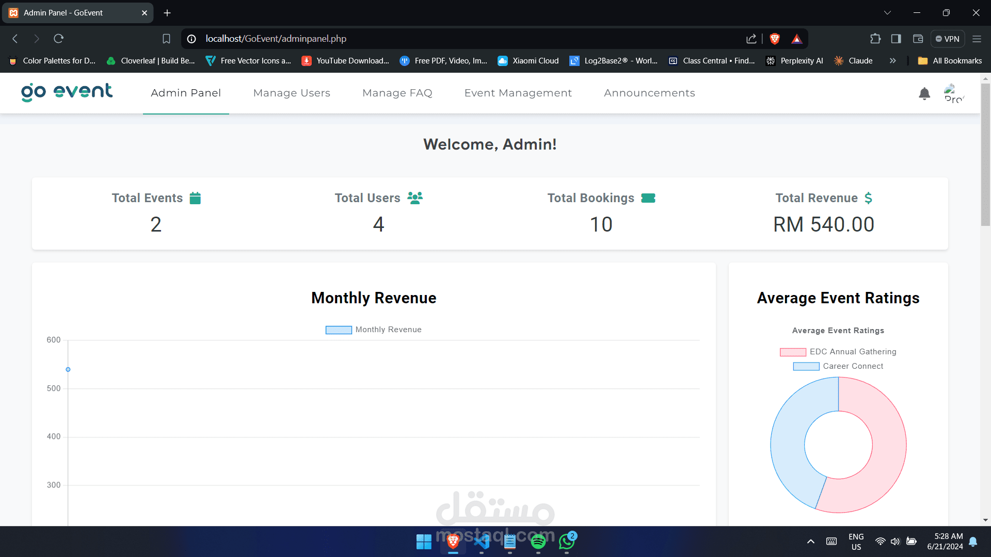Open the browser extensions puzzle icon
991x557 pixels.
pos(875,39)
